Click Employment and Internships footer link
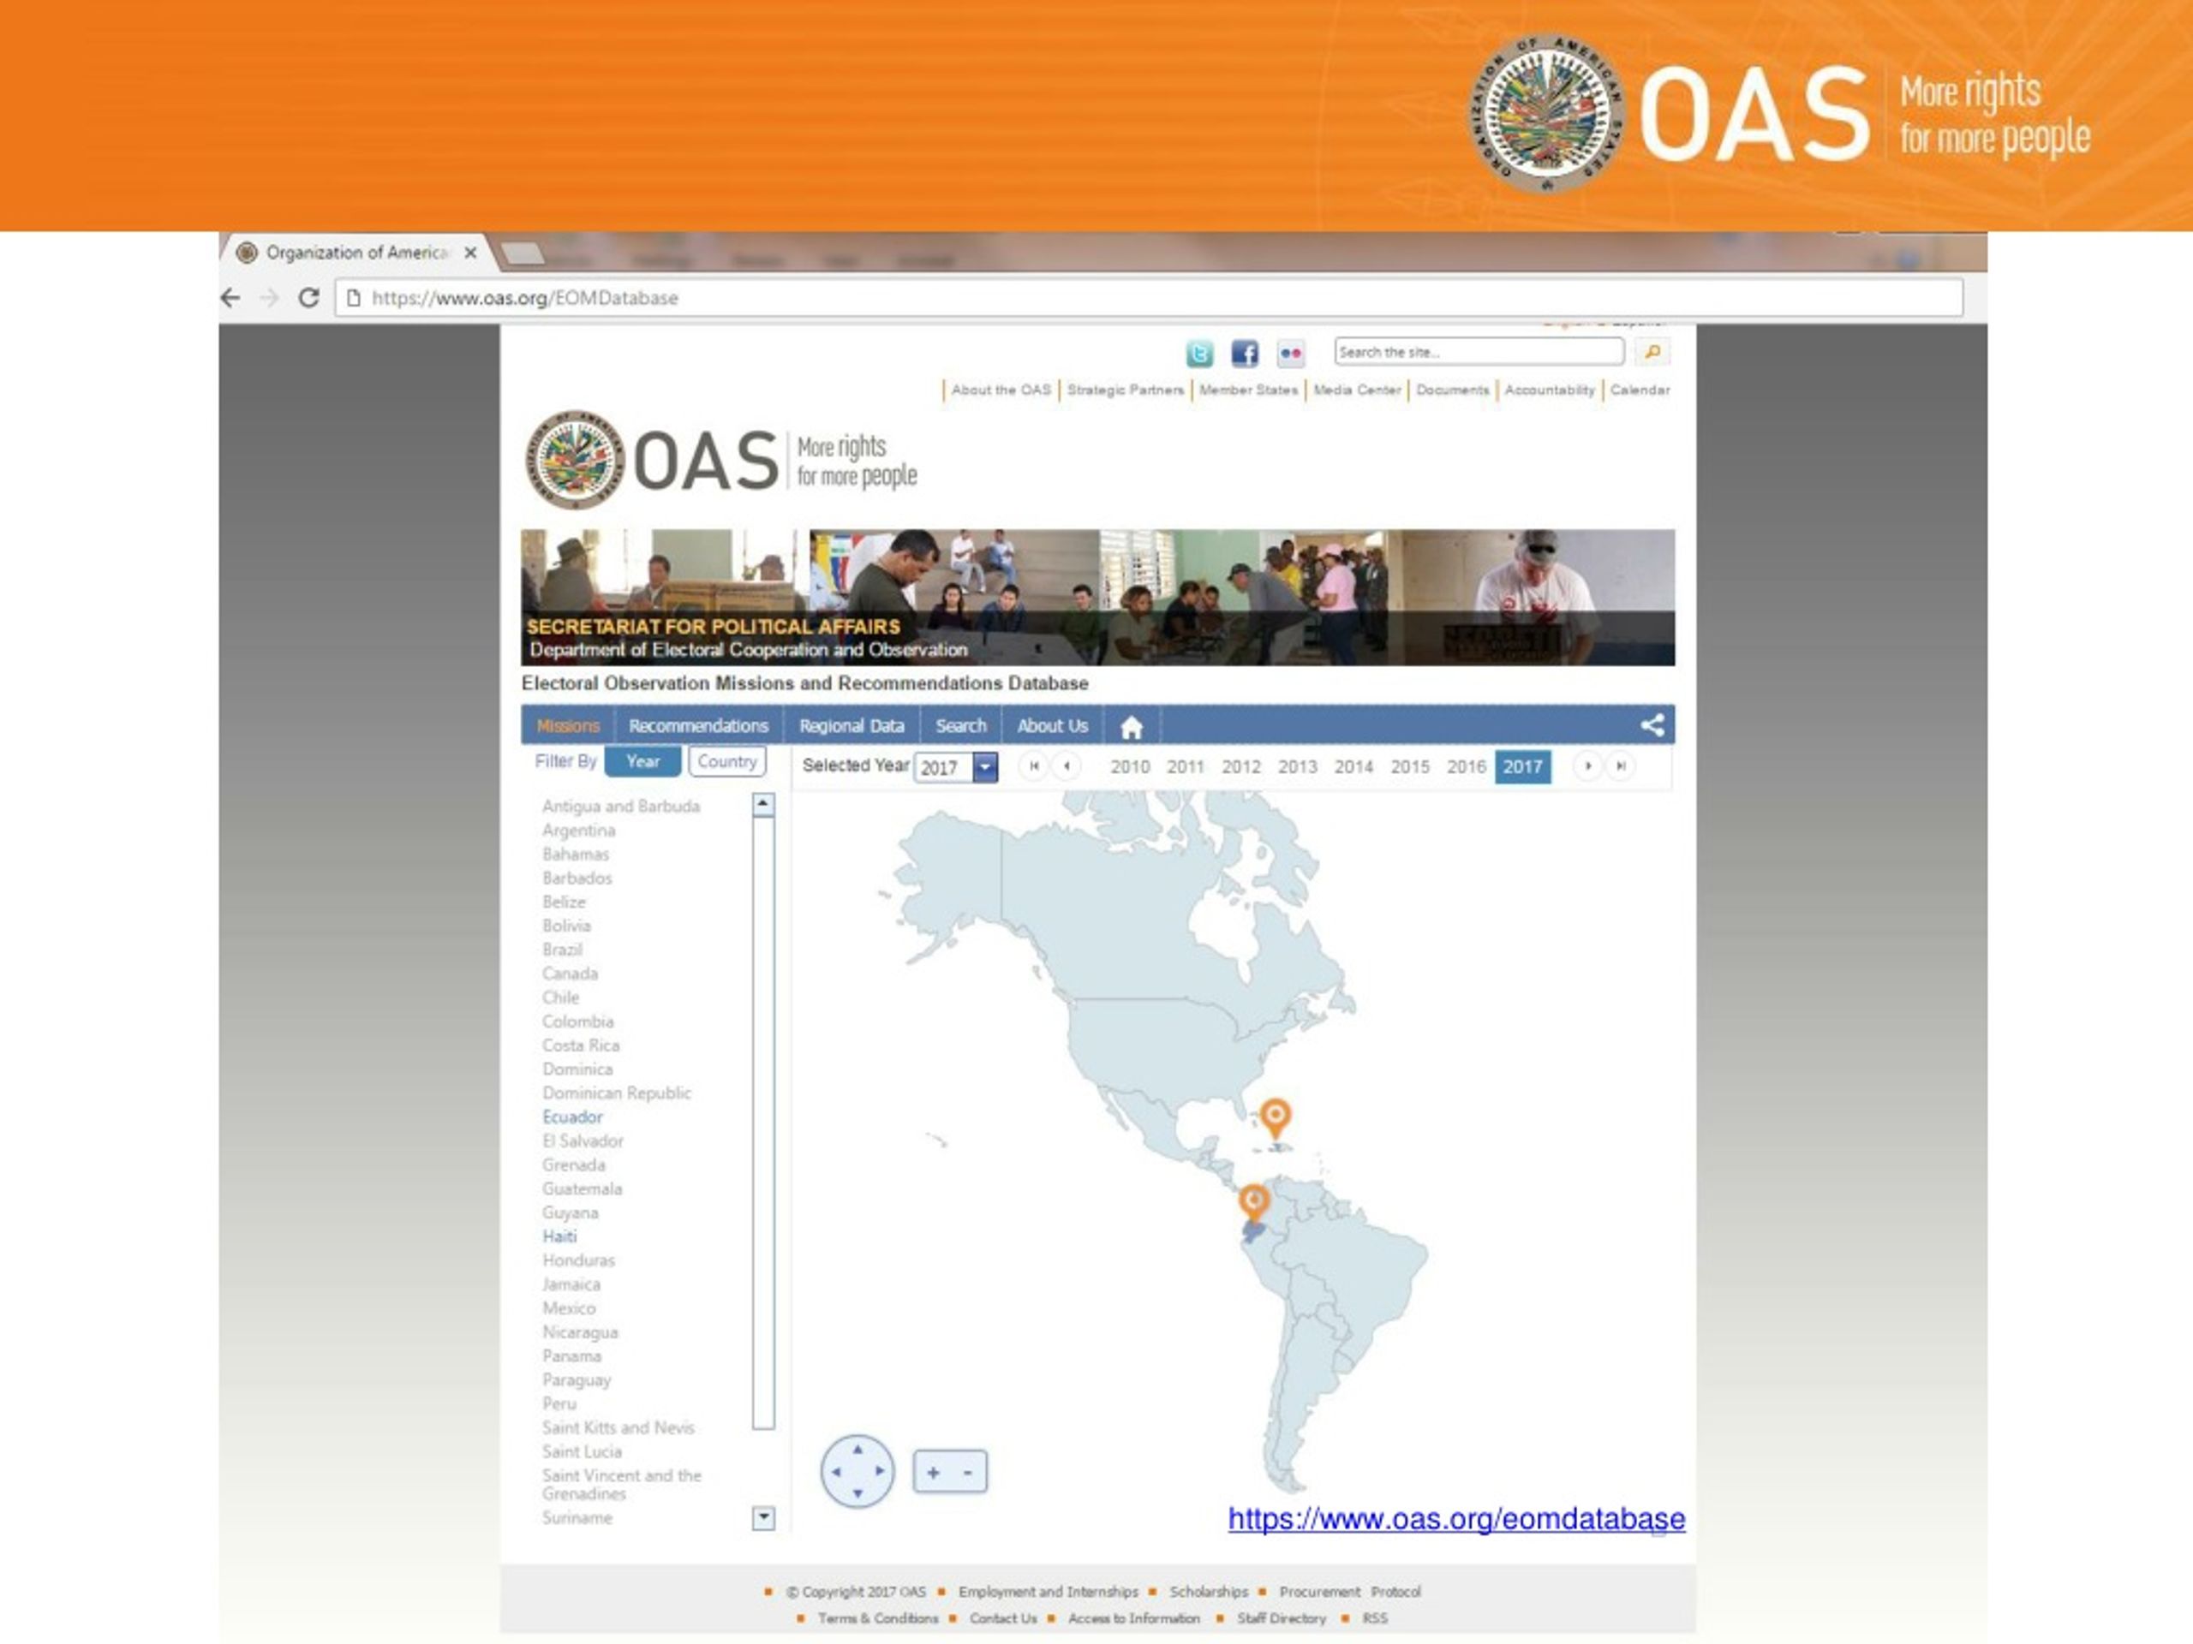 1048,1592
